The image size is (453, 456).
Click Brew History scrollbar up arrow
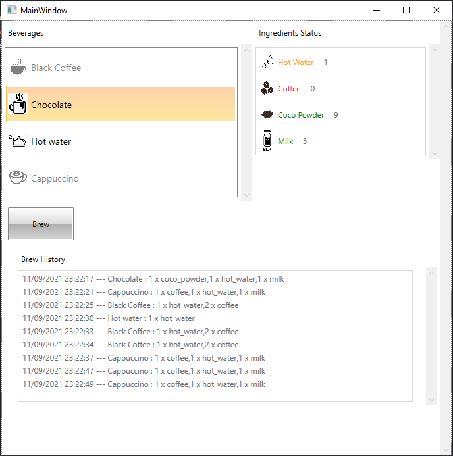tap(432, 273)
